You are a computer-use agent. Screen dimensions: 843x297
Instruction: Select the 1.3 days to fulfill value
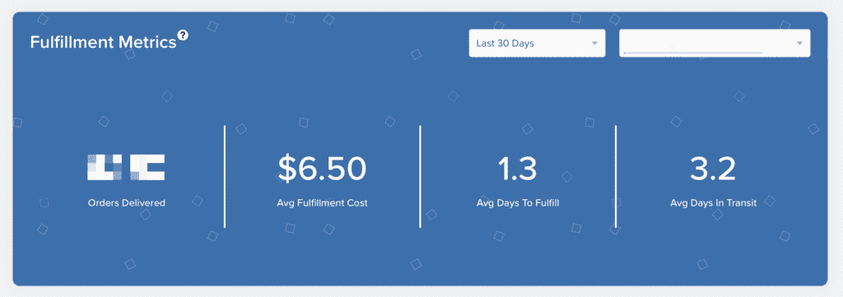pos(517,168)
